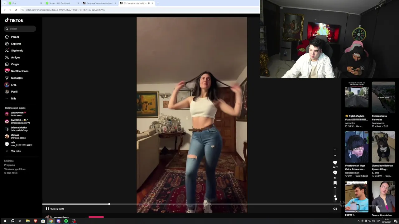Open chinaaa followed account

[x=18, y=136]
